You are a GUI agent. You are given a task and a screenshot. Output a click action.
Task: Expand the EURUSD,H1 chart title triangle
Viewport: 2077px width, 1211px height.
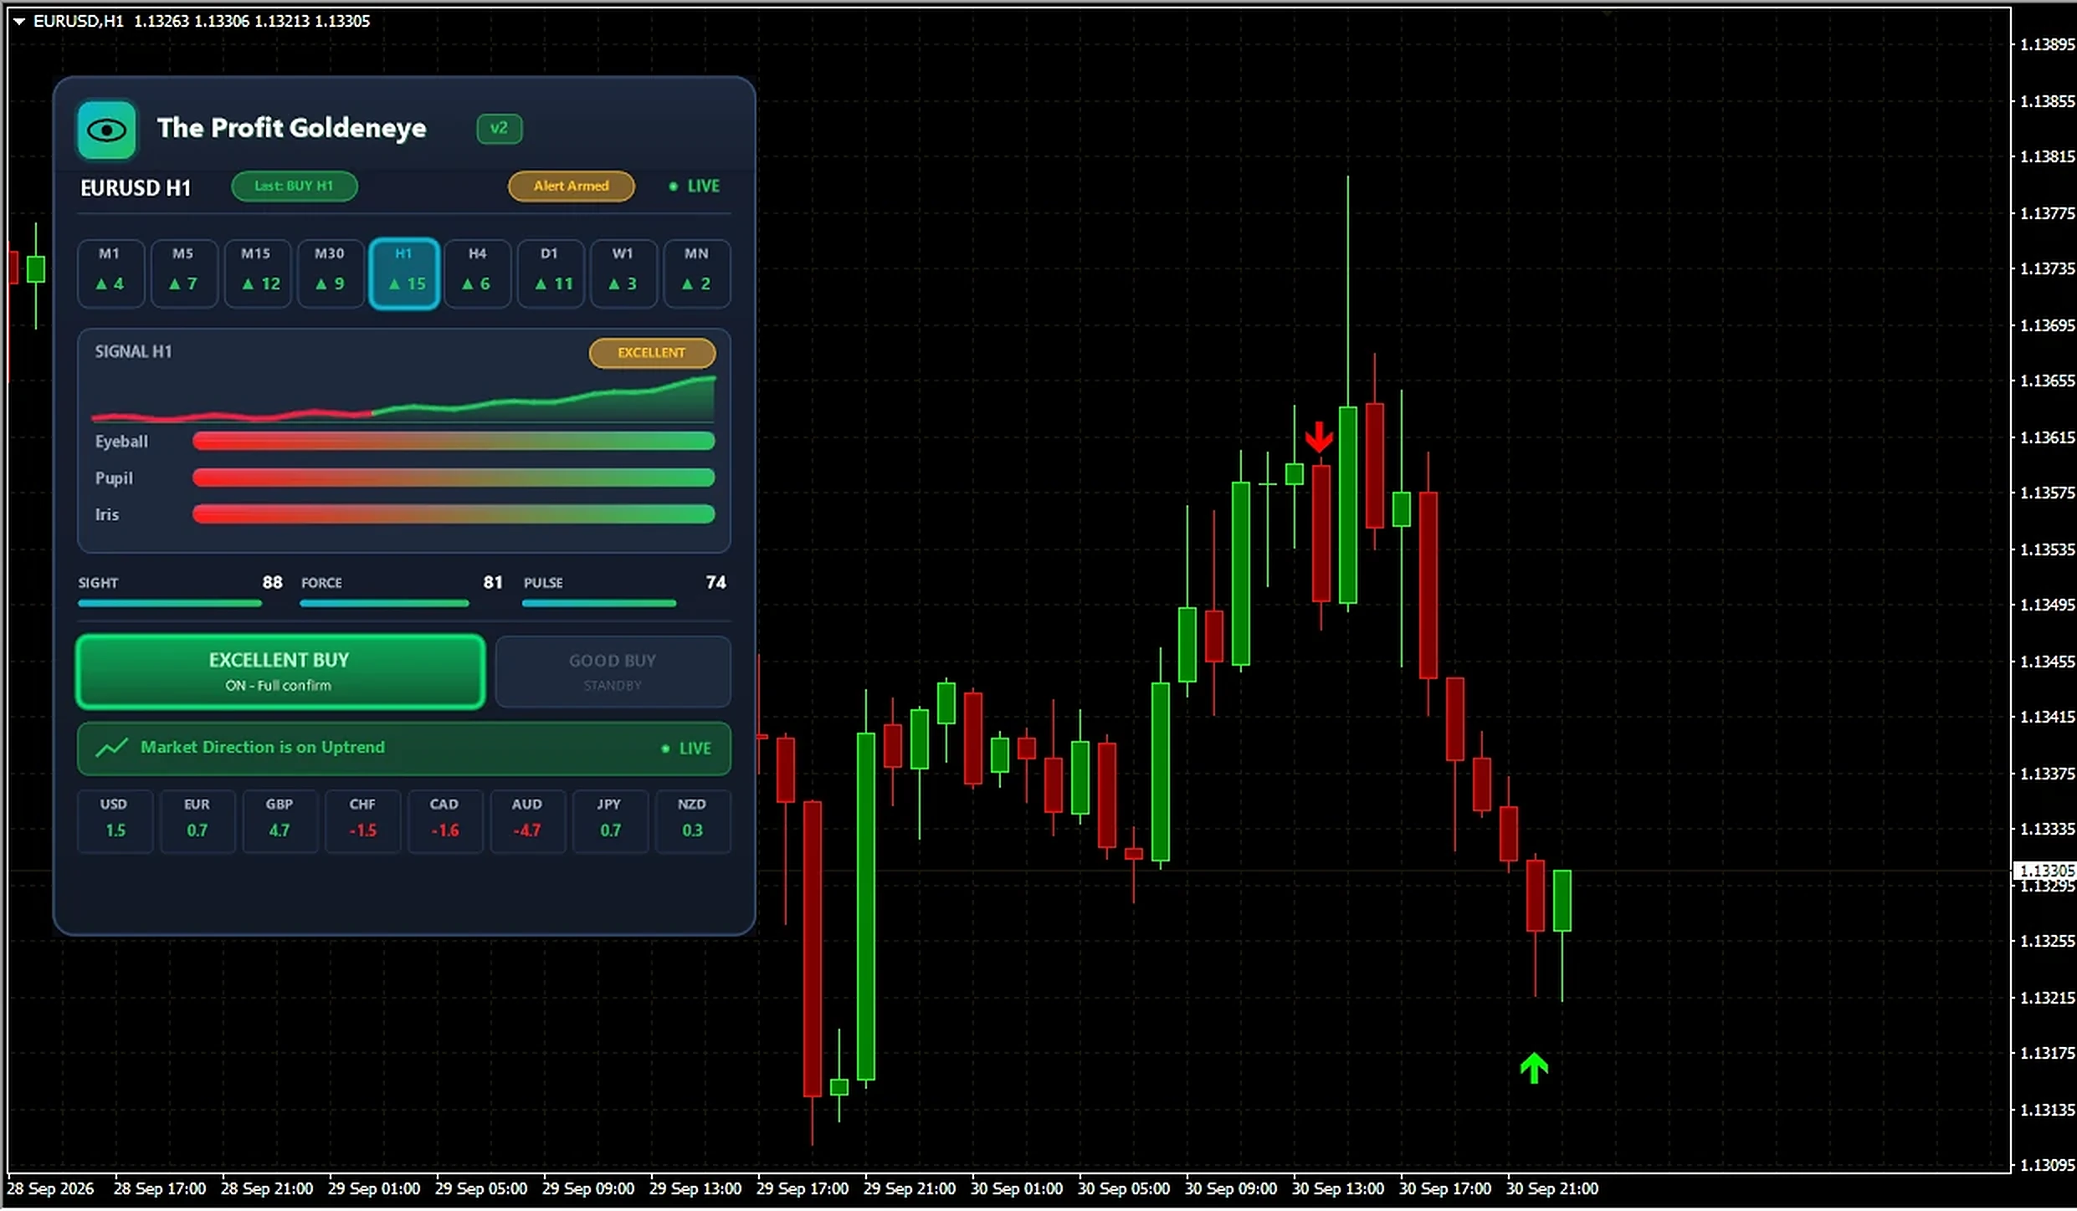18,21
